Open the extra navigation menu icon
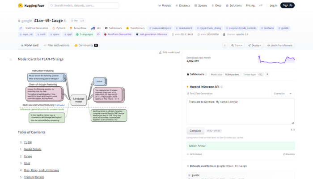Screen dimensions: 313x179 click(x=261, y=5)
